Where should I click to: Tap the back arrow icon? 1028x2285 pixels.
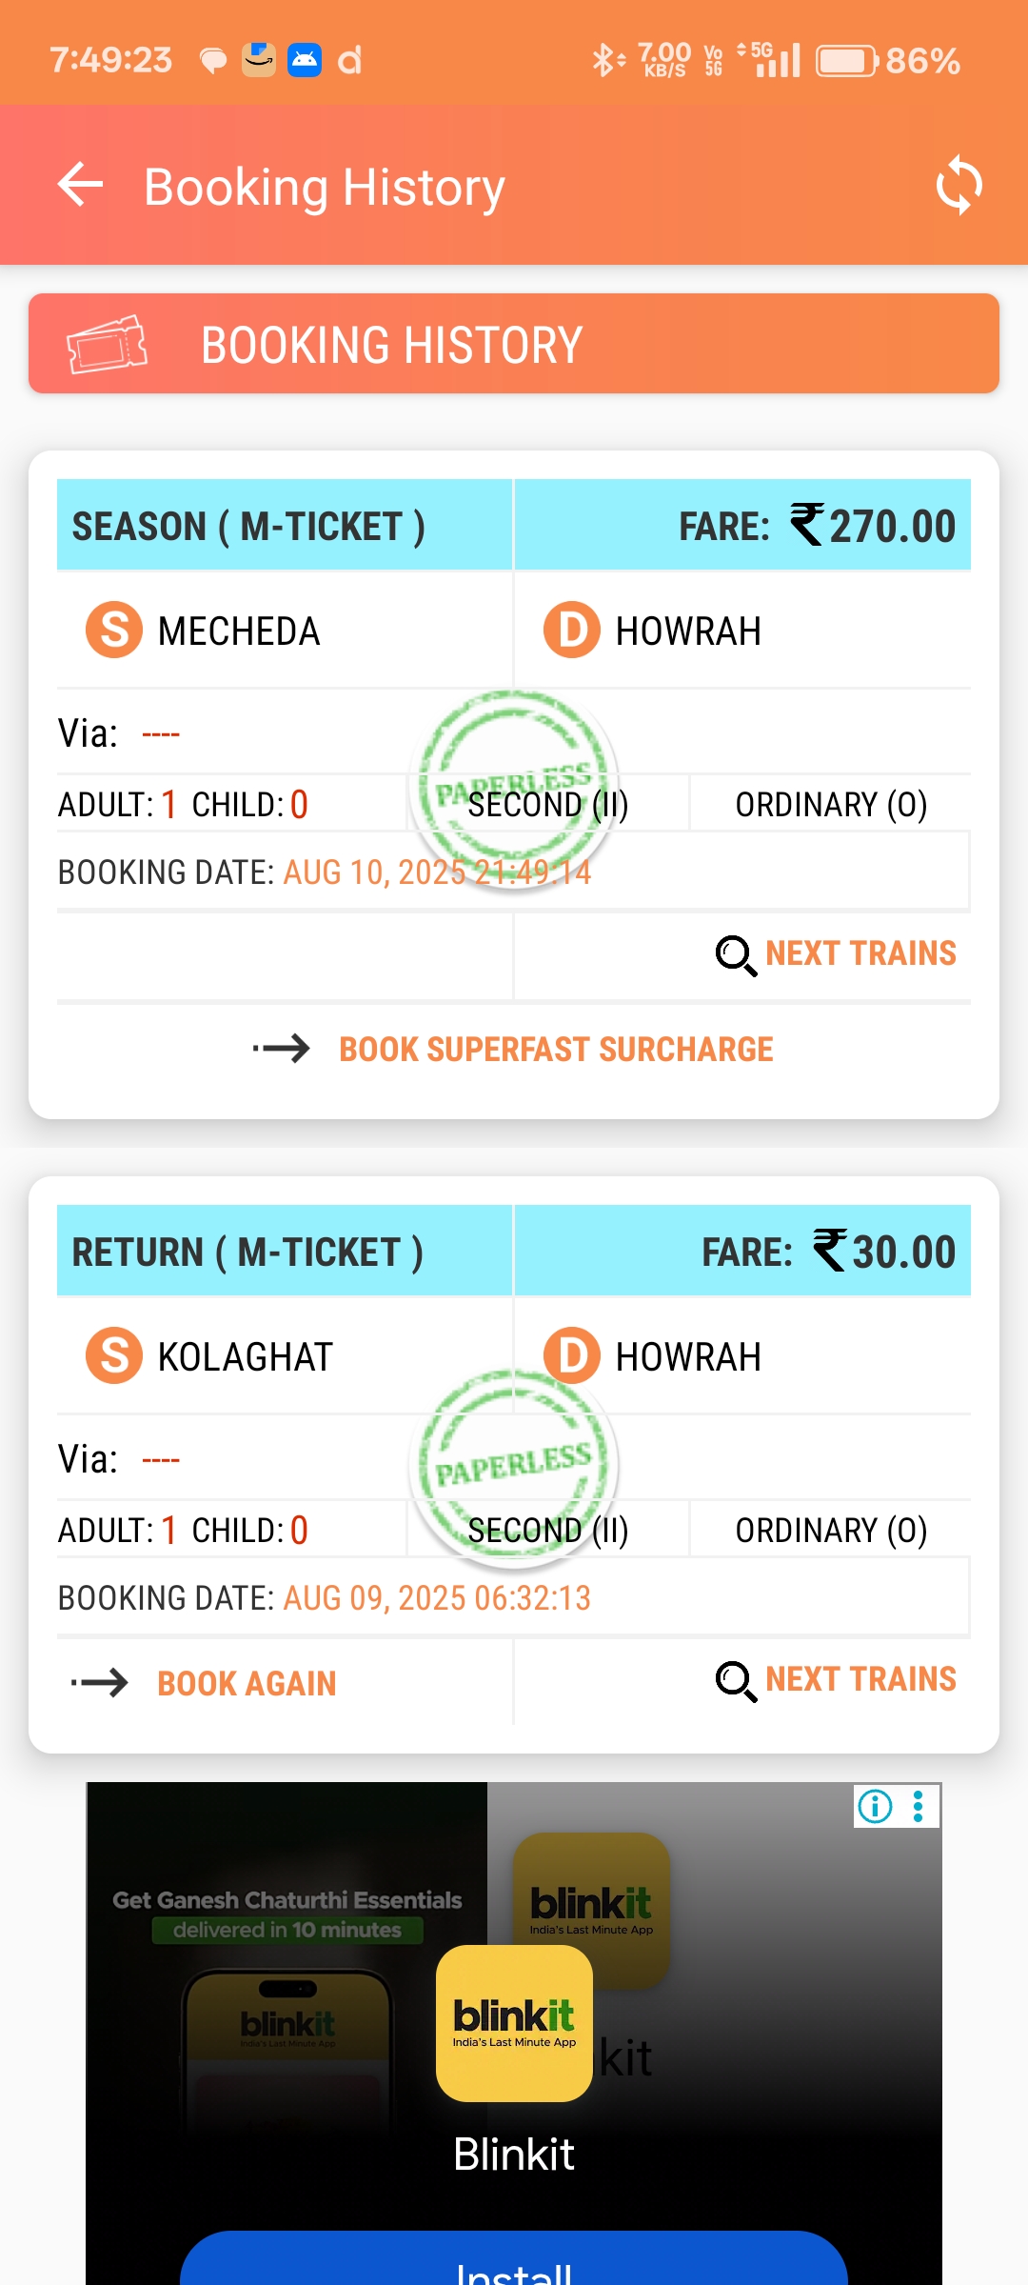coord(80,185)
